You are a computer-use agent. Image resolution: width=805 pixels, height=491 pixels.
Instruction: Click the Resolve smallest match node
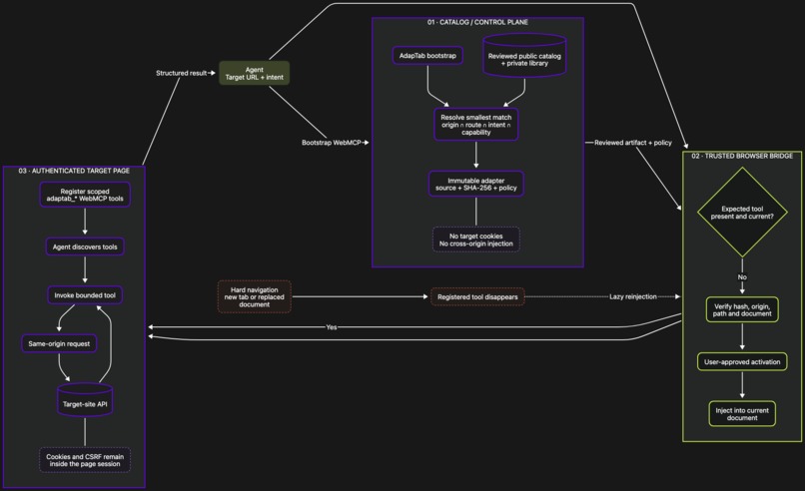pyautogui.click(x=476, y=124)
